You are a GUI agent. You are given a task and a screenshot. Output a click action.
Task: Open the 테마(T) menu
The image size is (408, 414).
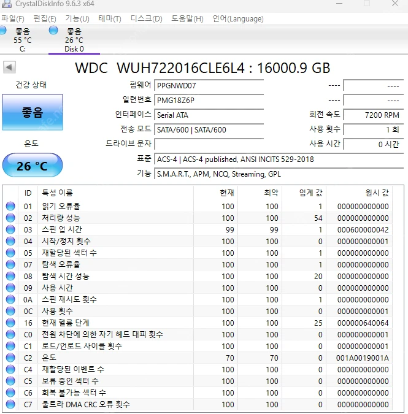coord(110,19)
